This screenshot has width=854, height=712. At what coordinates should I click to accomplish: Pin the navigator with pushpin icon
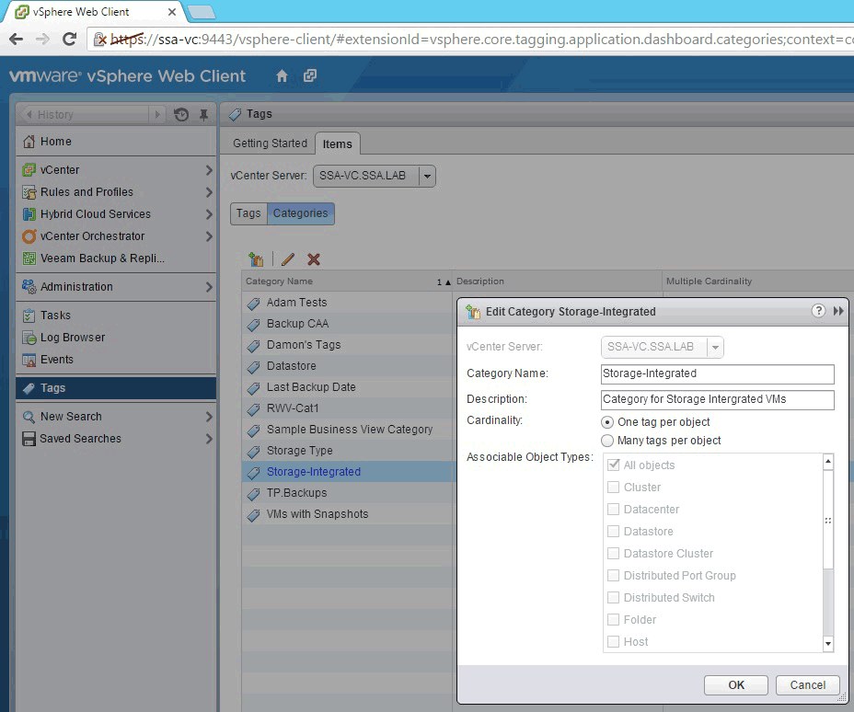coord(203,114)
